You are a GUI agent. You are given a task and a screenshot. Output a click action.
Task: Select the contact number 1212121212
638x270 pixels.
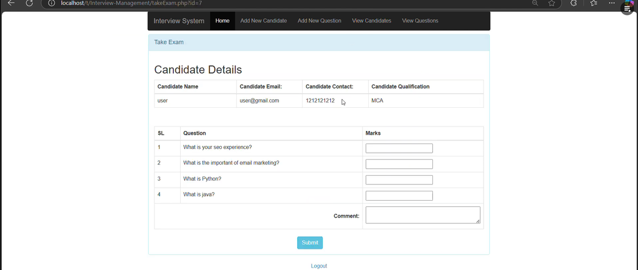click(x=320, y=100)
